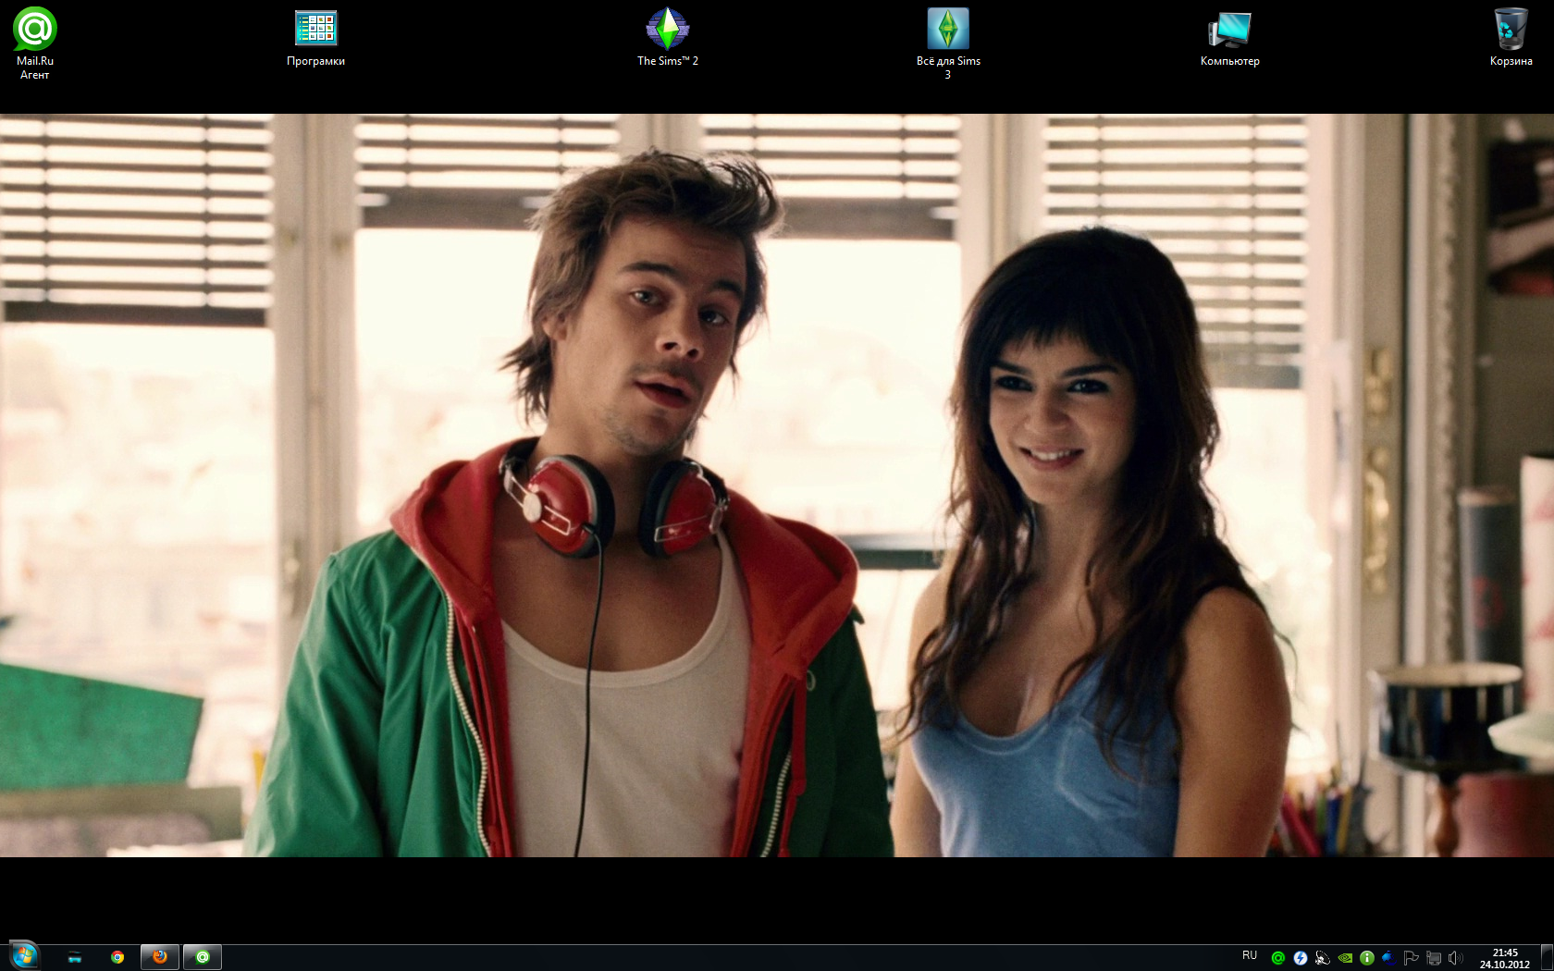Click the clock showing 21:45
Viewport: 1554px width, 971px height.
(1505, 958)
